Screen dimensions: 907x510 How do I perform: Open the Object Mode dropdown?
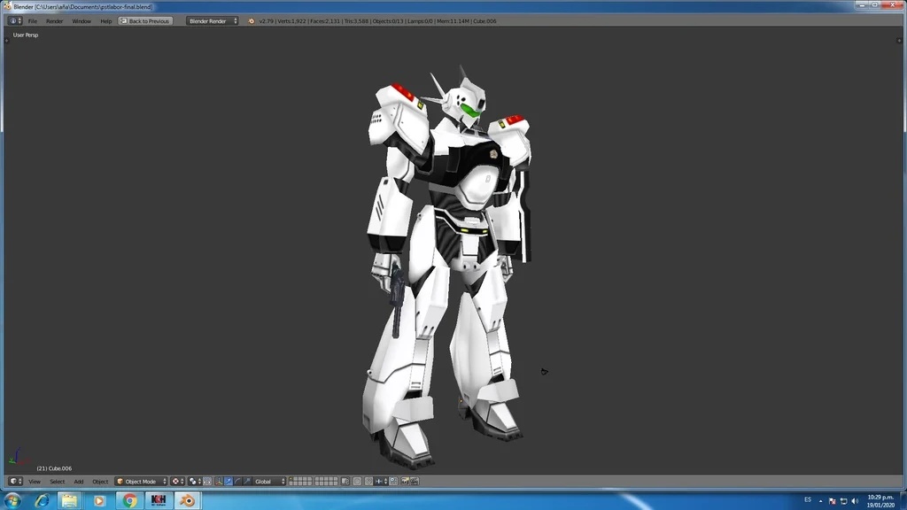141,481
